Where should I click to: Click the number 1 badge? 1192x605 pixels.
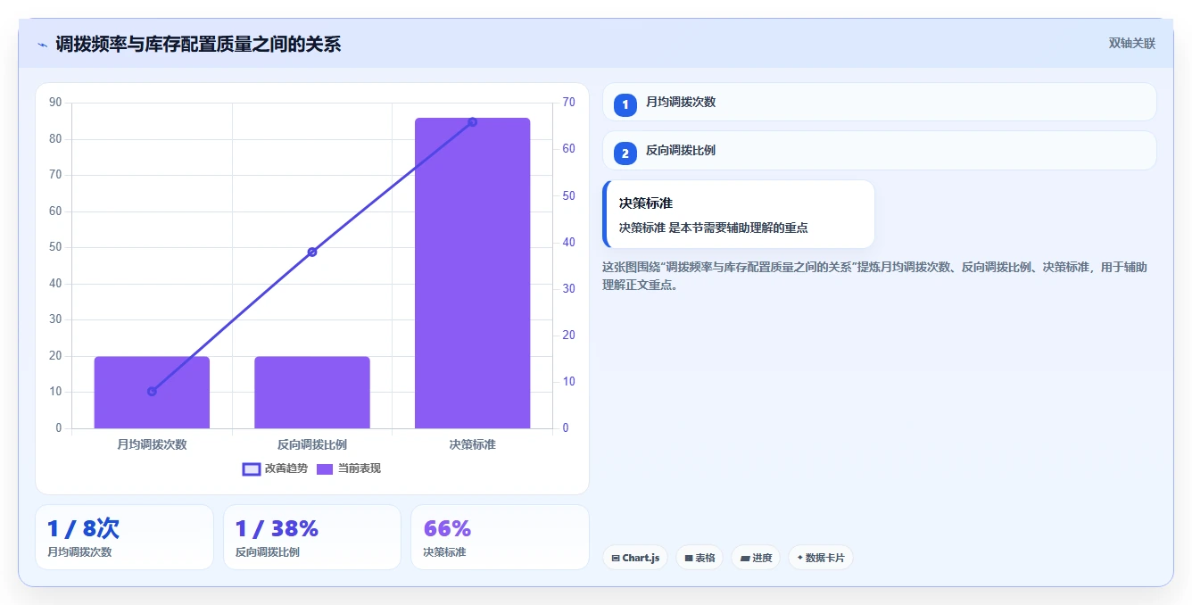(x=625, y=104)
